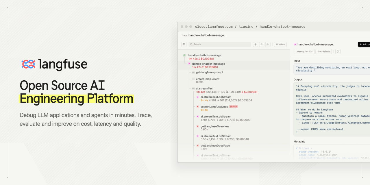Select the getLangfuseOverview row name
The height and width of the screenshot is (185, 370).
(x=215, y=126)
